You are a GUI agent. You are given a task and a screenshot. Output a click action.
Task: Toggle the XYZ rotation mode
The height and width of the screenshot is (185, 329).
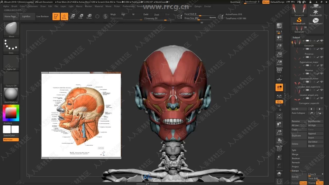pos(279,102)
